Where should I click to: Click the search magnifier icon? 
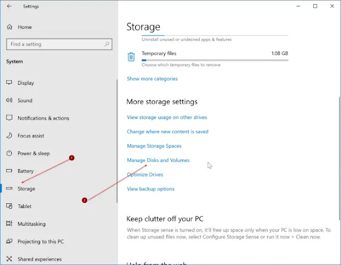point(107,44)
